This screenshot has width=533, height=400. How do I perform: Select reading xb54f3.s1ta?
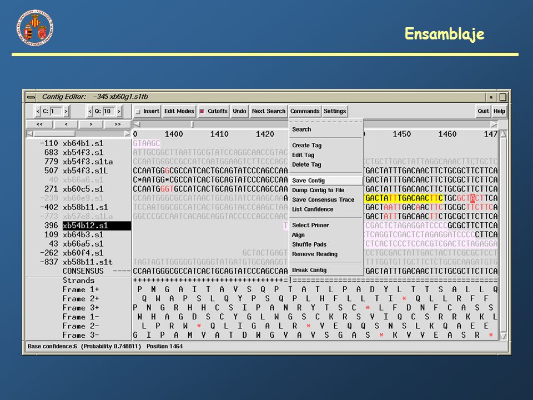point(88,162)
